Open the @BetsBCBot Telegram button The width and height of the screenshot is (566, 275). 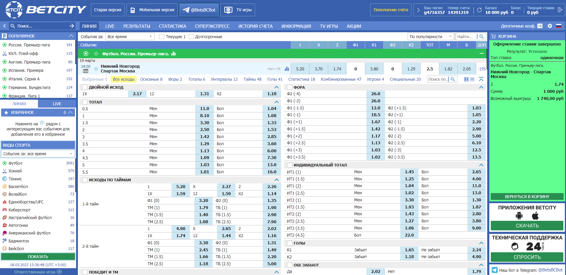(199, 10)
